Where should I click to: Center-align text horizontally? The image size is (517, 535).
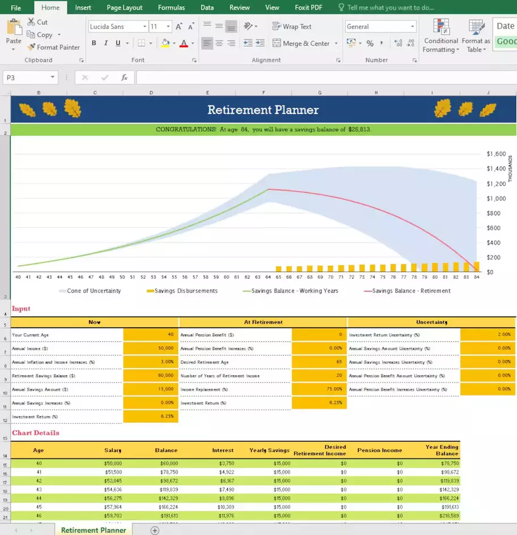[x=219, y=44]
